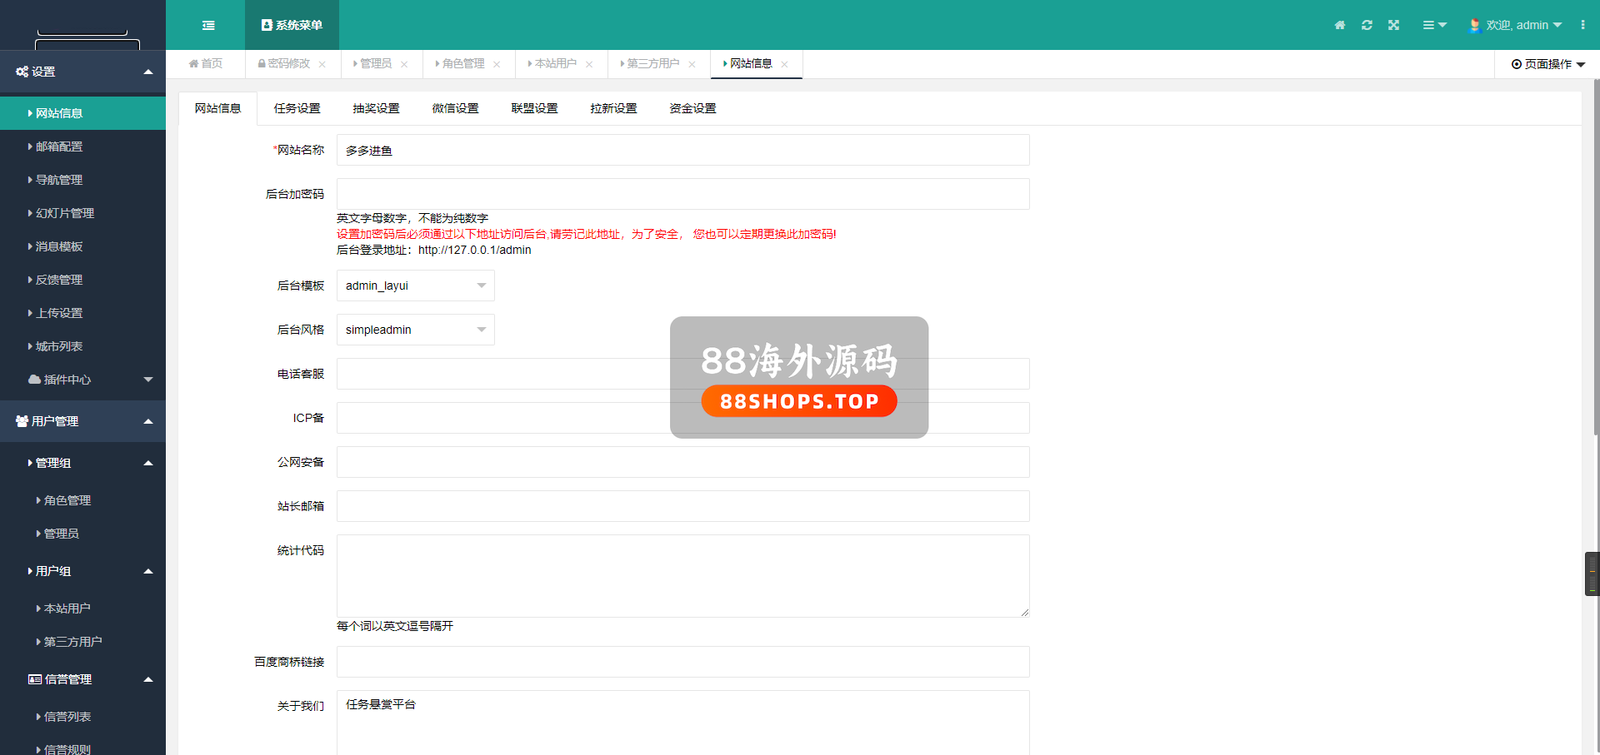This screenshot has height=755, width=1600.
Task: Switch to the 任务设置 tab
Action: 297,108
